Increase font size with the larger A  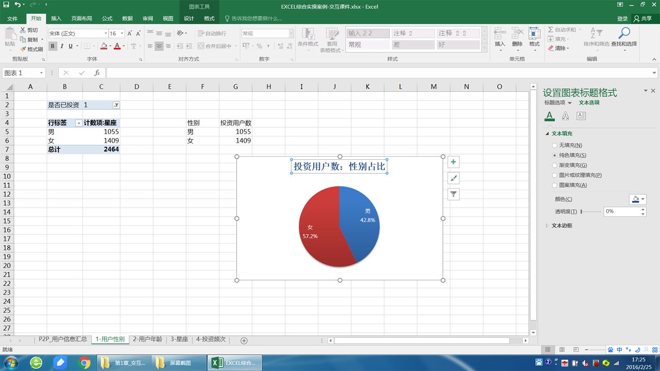[129, 33]
